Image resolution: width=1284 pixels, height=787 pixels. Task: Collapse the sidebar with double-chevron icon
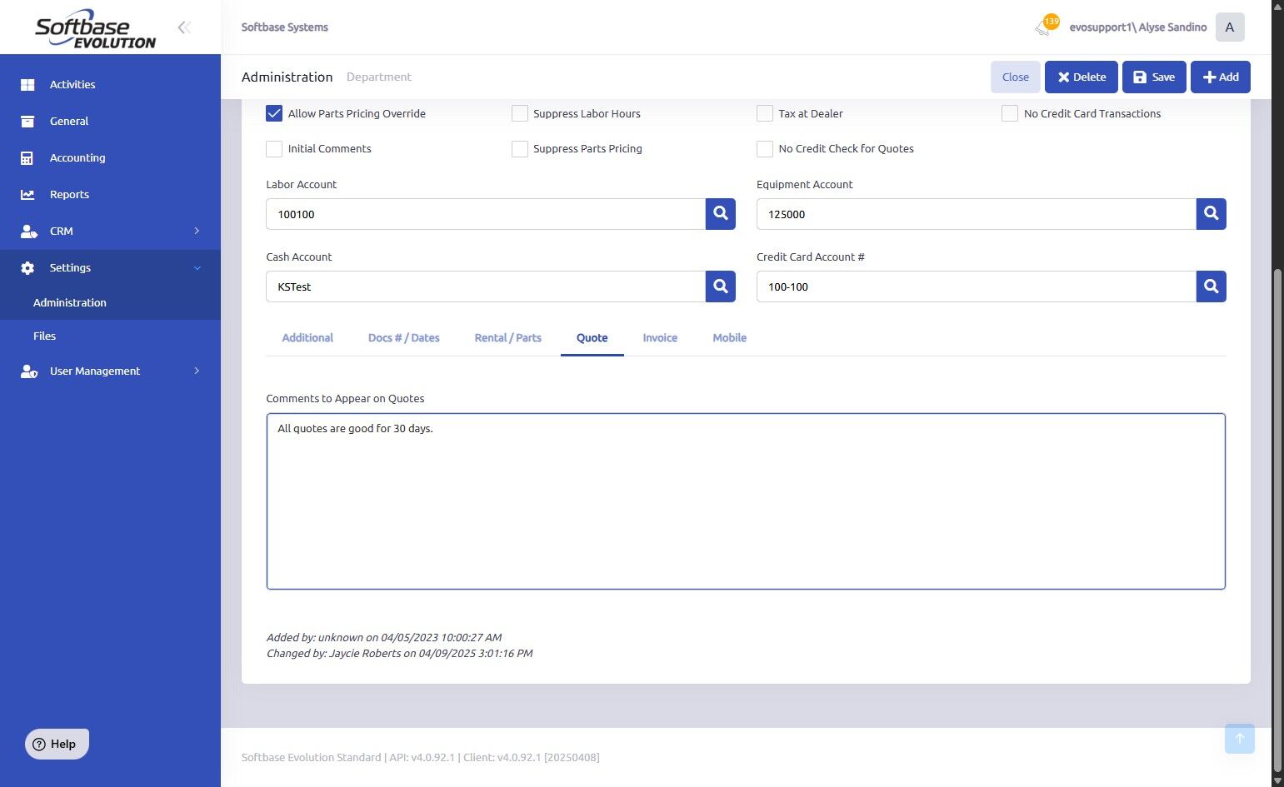[184, 27]
